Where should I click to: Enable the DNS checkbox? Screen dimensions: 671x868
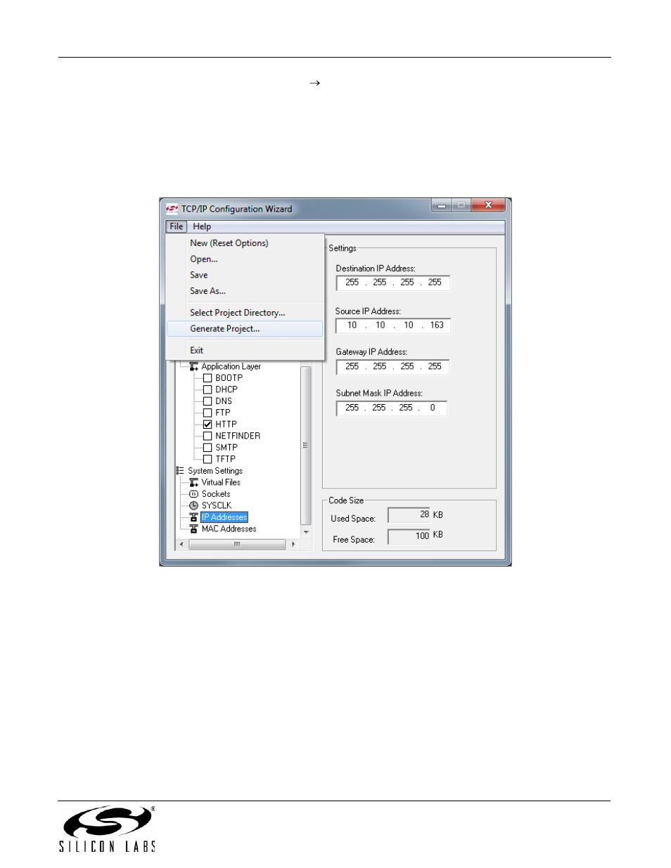[207, 401]
